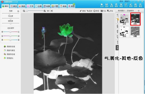Select the 节日 effects side tab
145x94 pixels.
[x=117, y=42]
